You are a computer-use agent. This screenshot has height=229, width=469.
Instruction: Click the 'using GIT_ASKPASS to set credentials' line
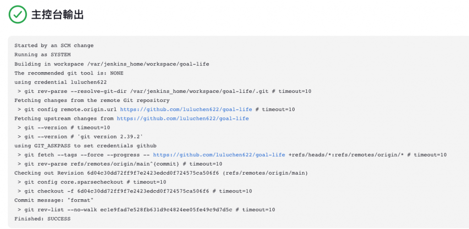coord(86,146)
